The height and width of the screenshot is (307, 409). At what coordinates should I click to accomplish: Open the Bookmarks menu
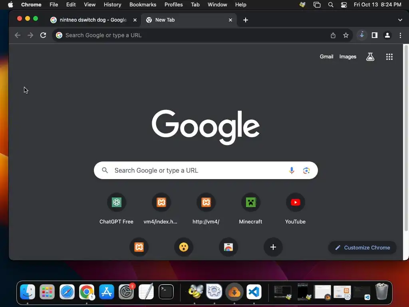click(x=143, y=5)
